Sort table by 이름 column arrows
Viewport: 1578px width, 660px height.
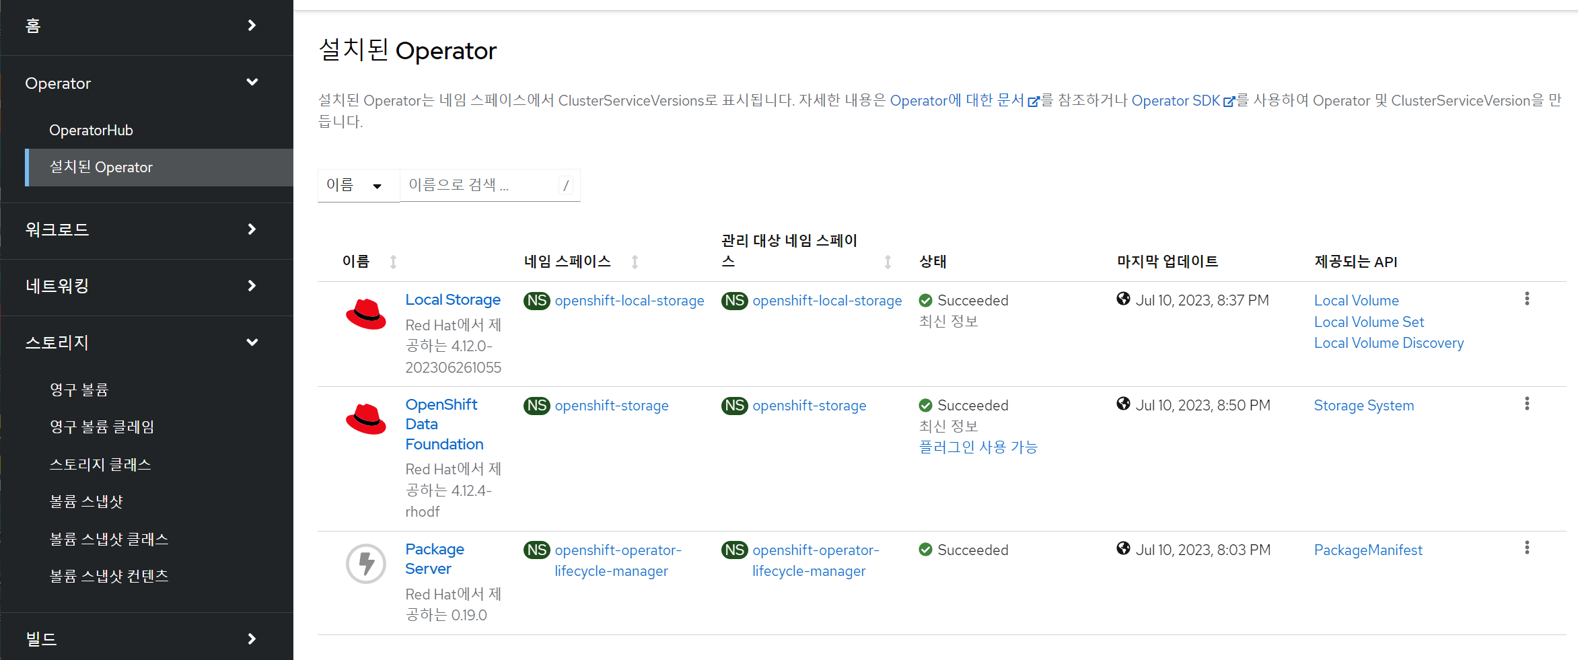click(x=394, y=262)
